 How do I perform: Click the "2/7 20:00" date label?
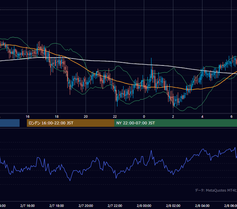coord(86,206)
